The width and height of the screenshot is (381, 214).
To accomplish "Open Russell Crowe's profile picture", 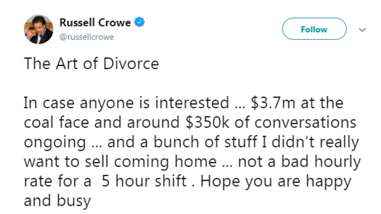I will (39, 29).
